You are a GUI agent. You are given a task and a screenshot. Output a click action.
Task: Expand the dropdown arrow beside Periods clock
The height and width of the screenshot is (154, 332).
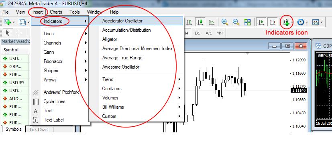click(x=307, y=22)
